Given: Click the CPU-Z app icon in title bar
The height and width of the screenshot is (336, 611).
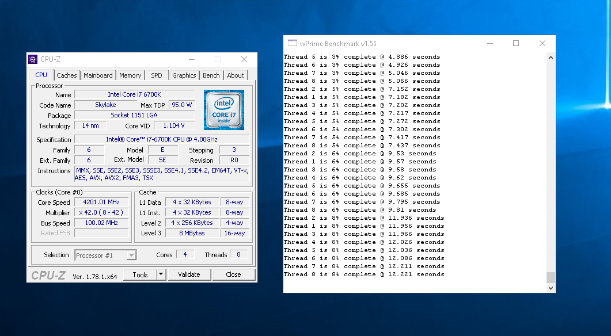Looking at the screenshot, I should point(33,59).
